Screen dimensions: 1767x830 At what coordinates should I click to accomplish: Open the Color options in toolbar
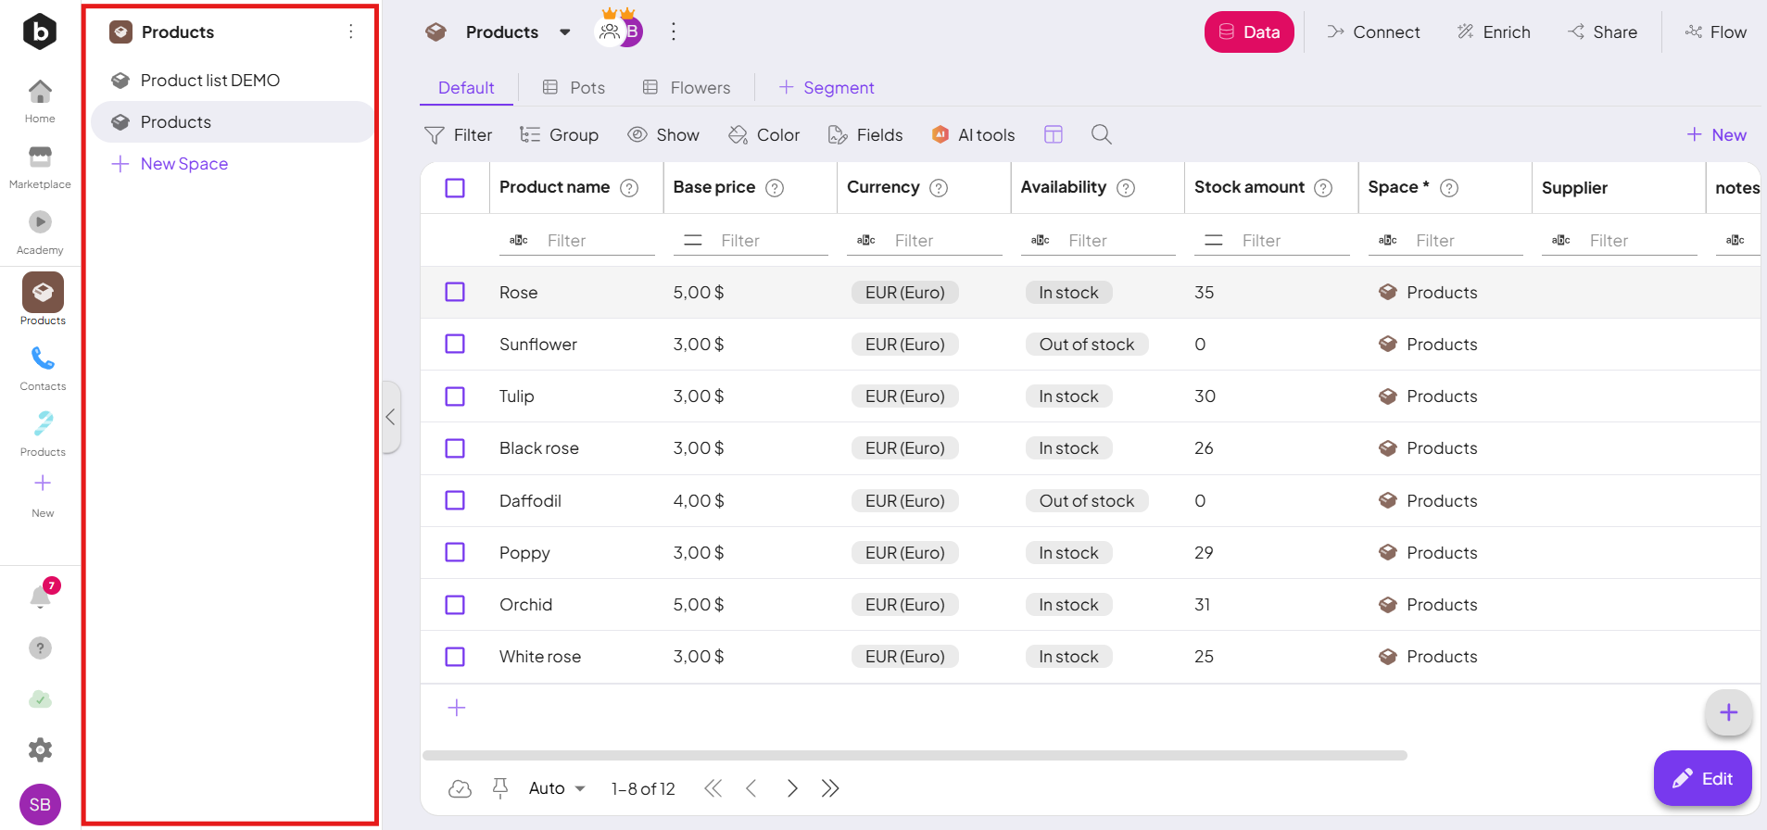click(x=764, y=135)
